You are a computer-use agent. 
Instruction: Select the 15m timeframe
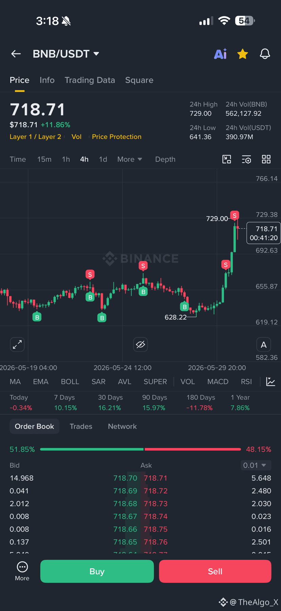pyautogui.click(x=44, y=159)
